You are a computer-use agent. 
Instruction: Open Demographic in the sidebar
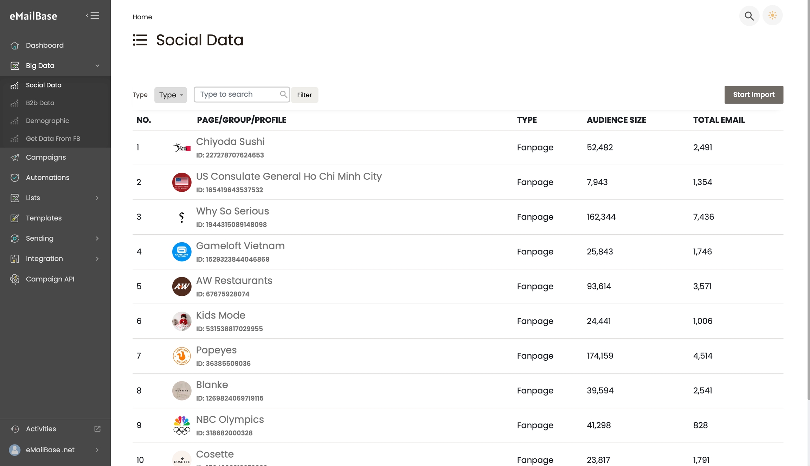[47, 121]
